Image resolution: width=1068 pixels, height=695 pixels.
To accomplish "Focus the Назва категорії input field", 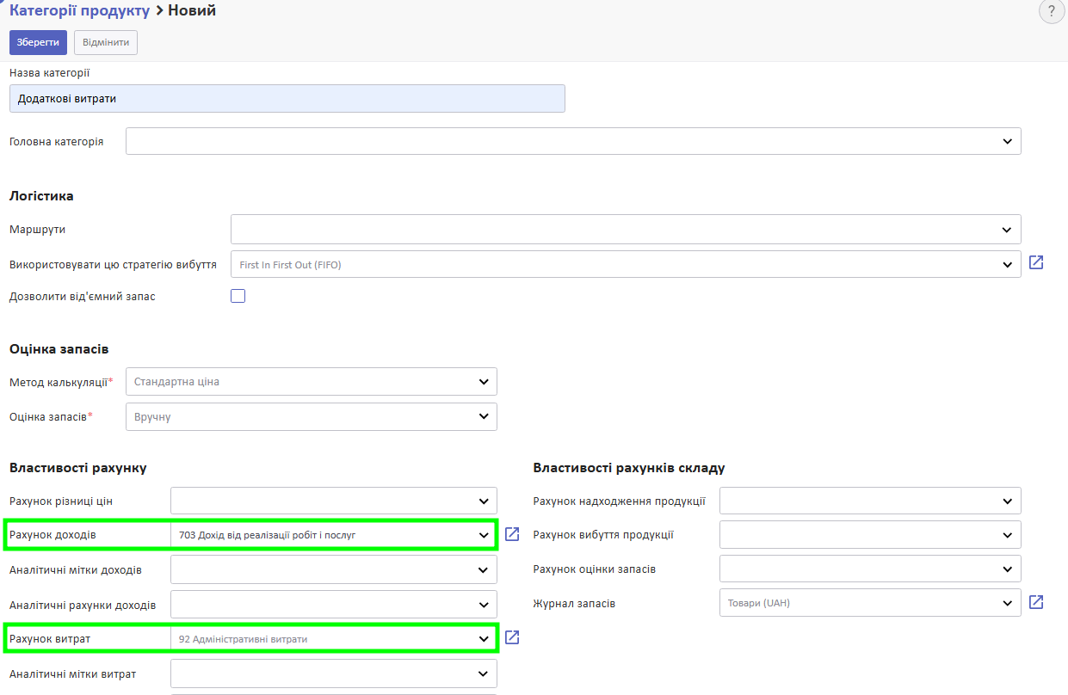I will (x=287, y=98).
